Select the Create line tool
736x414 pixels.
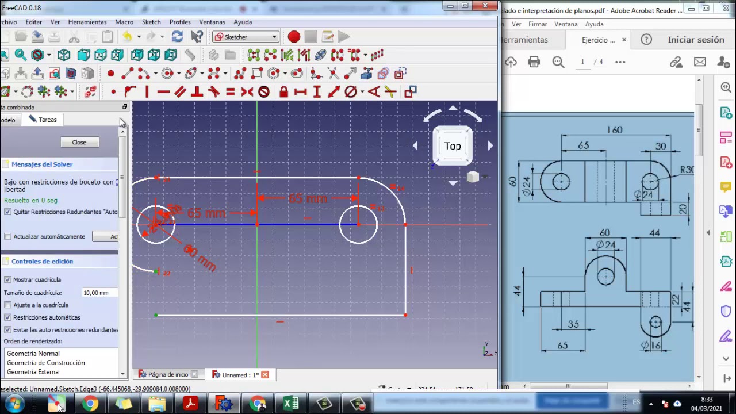tap(126, 74)
